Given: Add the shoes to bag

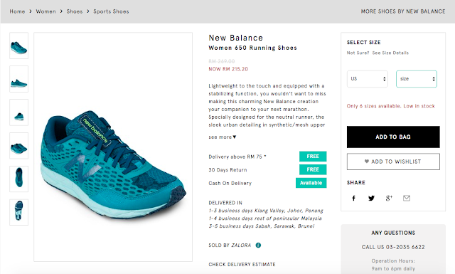Looking at the screenshot, I should tap(393, 137).
